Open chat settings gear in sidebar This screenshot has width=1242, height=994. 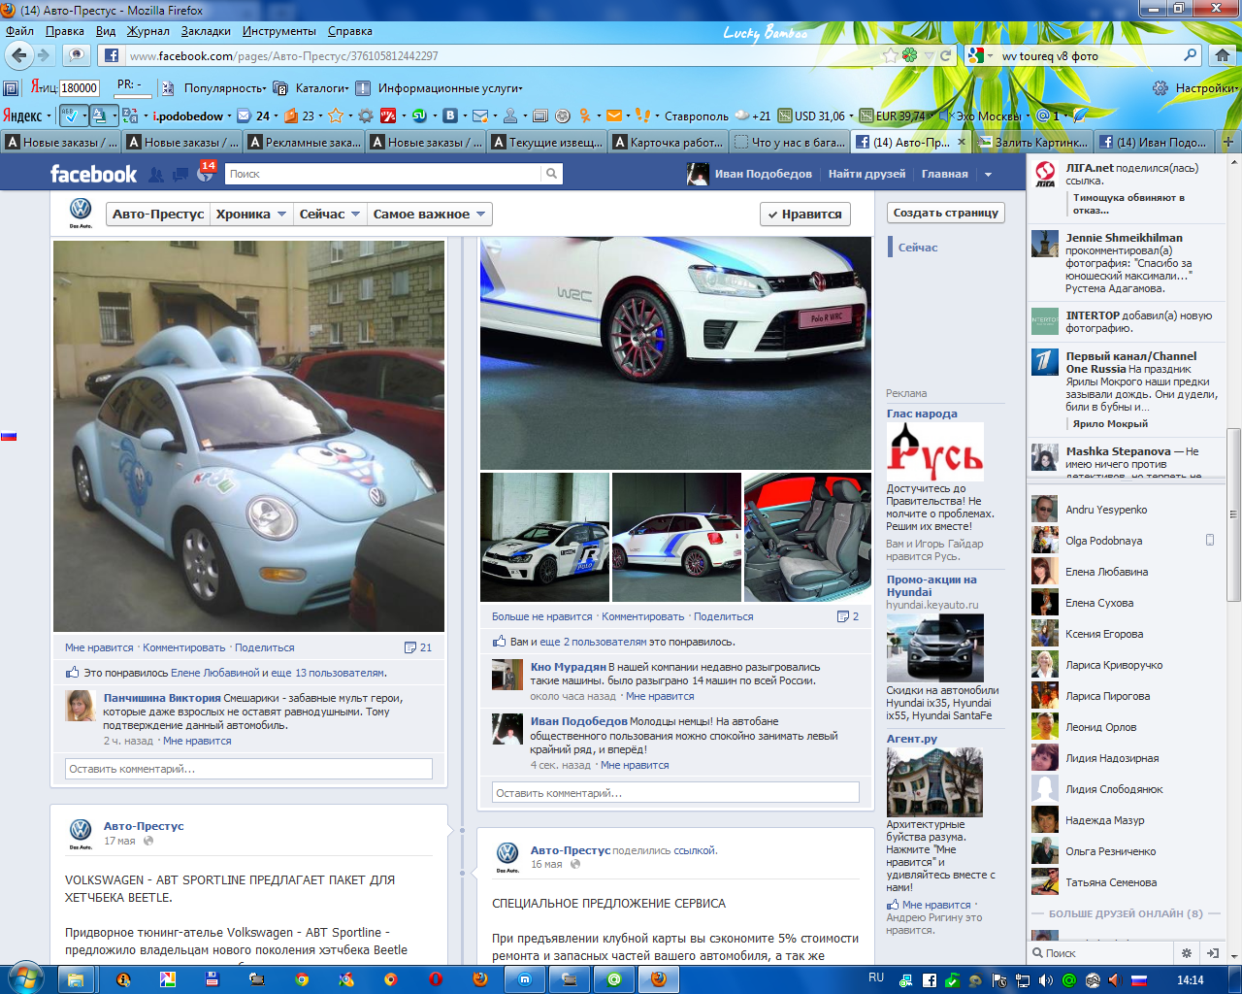pyautogui.click(x=1186, y=953)
